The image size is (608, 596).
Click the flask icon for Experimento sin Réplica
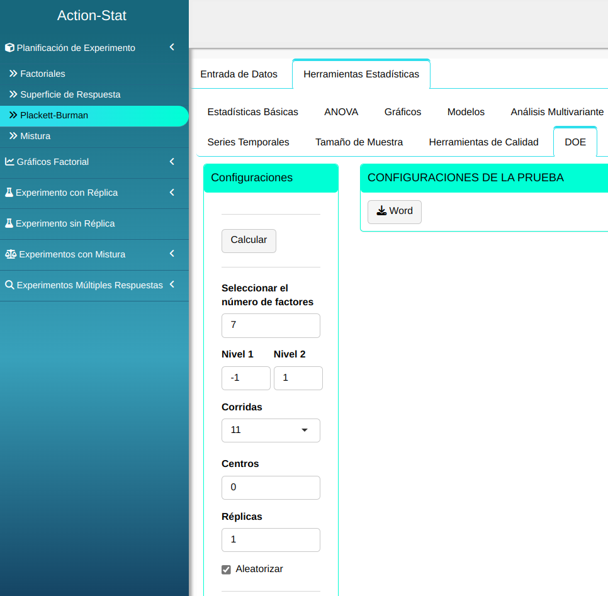9,223
